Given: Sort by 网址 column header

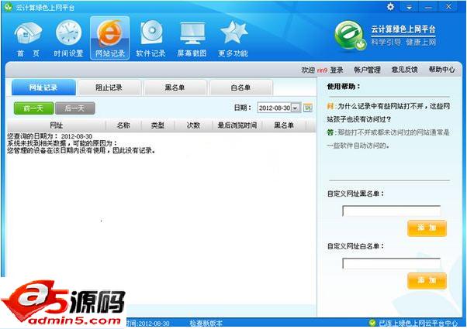Looking at the screenshot, I should pos(56,125).
